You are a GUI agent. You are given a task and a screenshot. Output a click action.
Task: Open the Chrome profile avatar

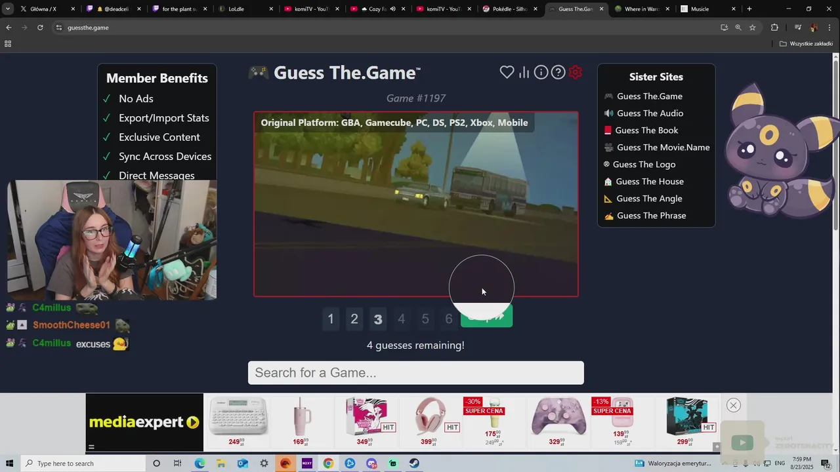point(814,28)
